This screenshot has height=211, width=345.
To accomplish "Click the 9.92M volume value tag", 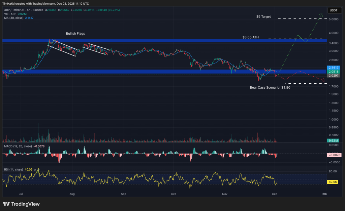I will pyautogui.click(x=333, y=140).
